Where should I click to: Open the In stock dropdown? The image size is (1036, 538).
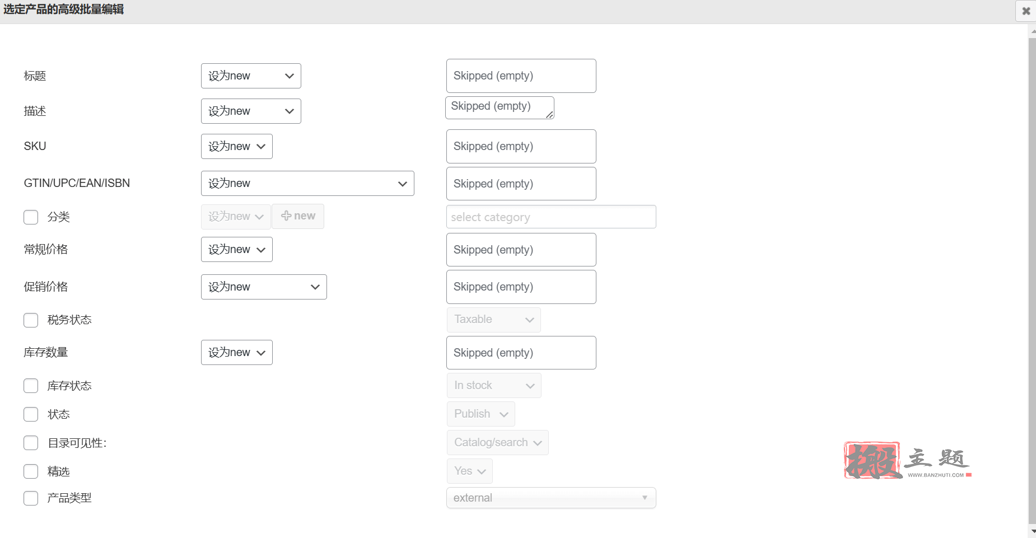point(494,385)
